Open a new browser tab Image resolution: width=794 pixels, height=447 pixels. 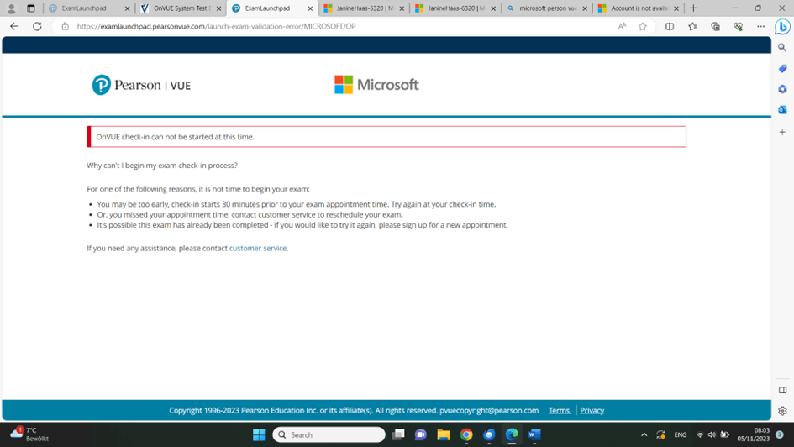693,8
